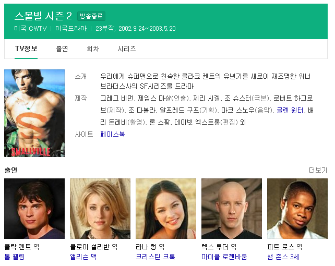335x266 pixels.
Task: Open the 페이스북 site link
Action: tap(113, 134)
